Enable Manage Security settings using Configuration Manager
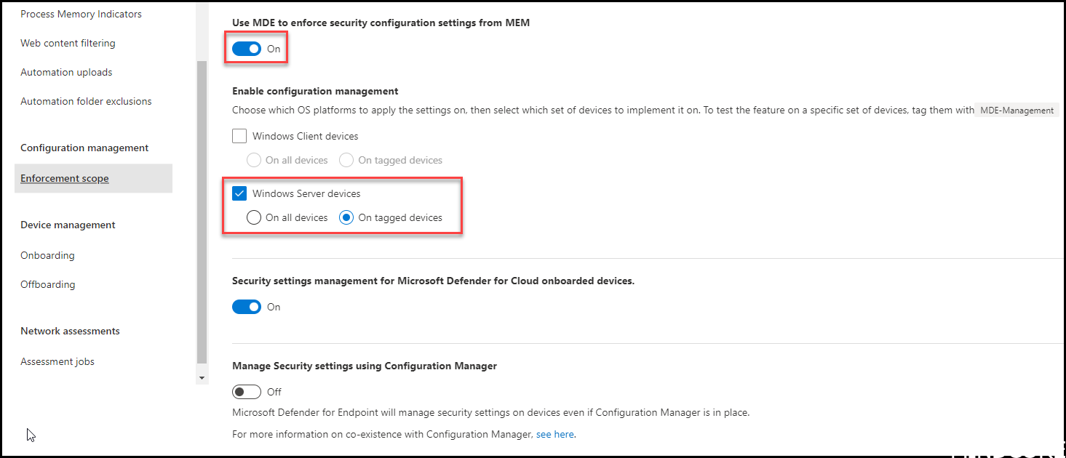 tap(247, 392)
